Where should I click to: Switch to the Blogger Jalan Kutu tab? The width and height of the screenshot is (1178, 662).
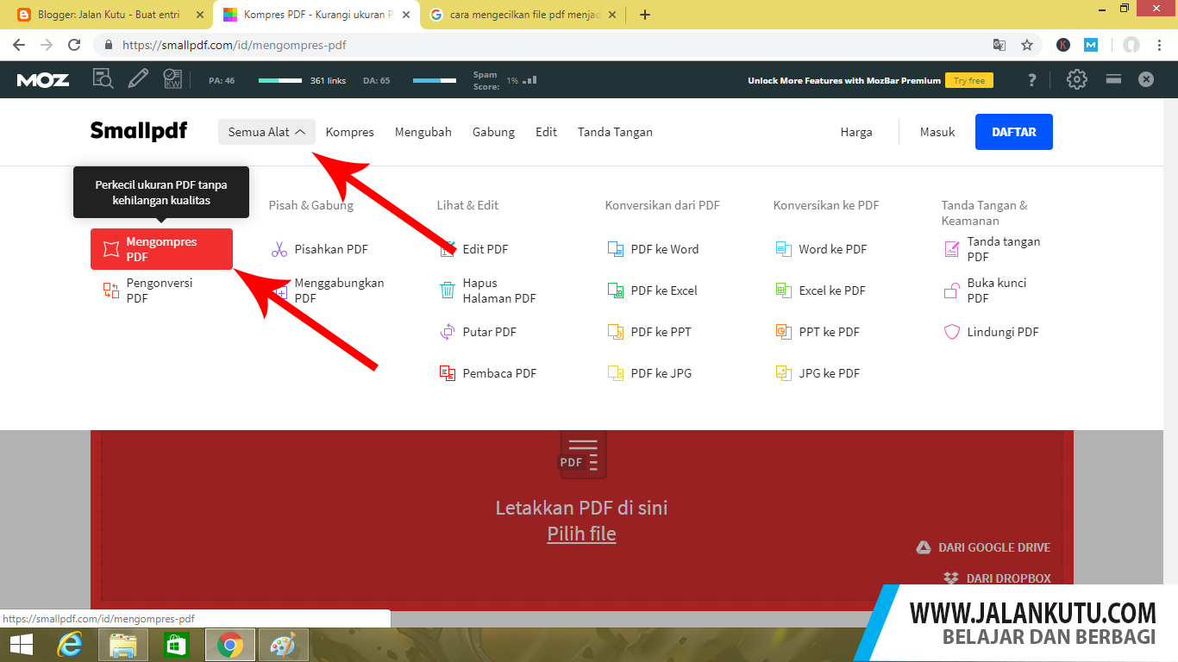pyautogui.click(x=107, y=15)
